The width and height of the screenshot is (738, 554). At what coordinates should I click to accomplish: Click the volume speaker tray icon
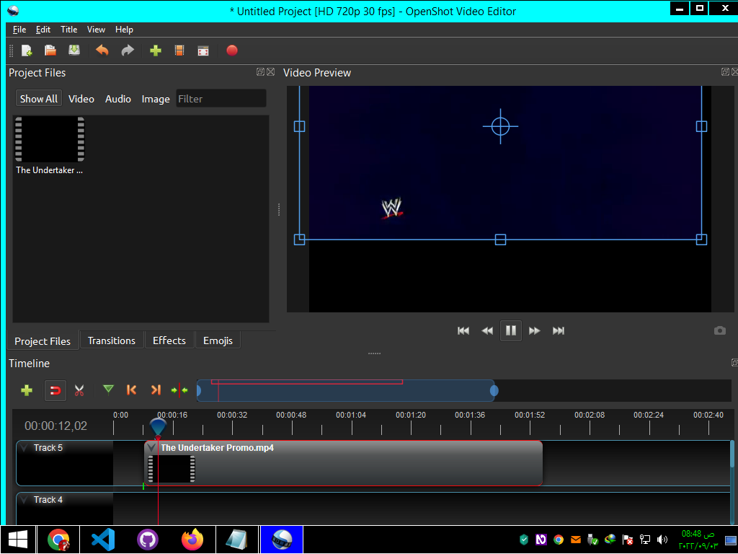tap(663, 540)
